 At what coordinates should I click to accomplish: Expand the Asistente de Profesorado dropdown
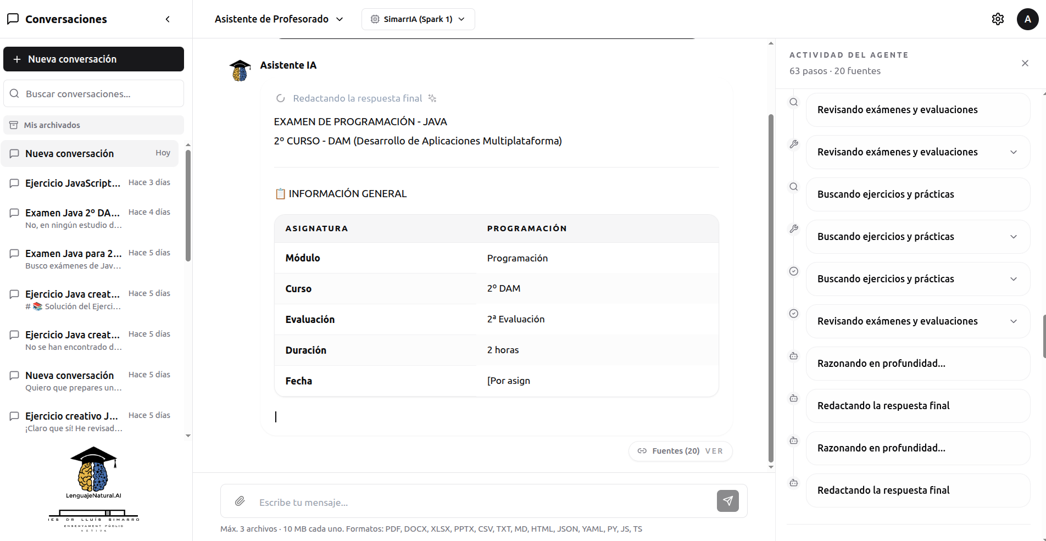pyautogui.click(x=279, y=19)
